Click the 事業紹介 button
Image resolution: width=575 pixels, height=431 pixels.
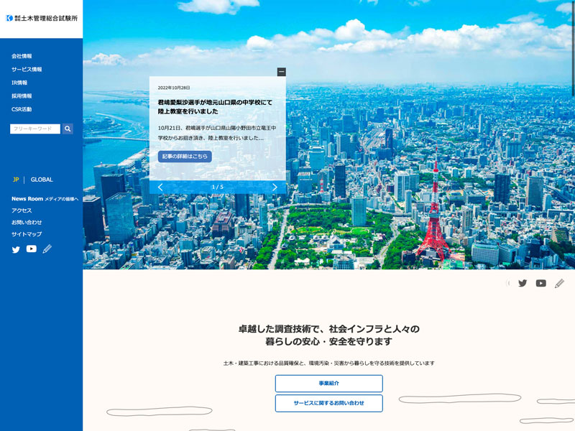tap(328, 384)
